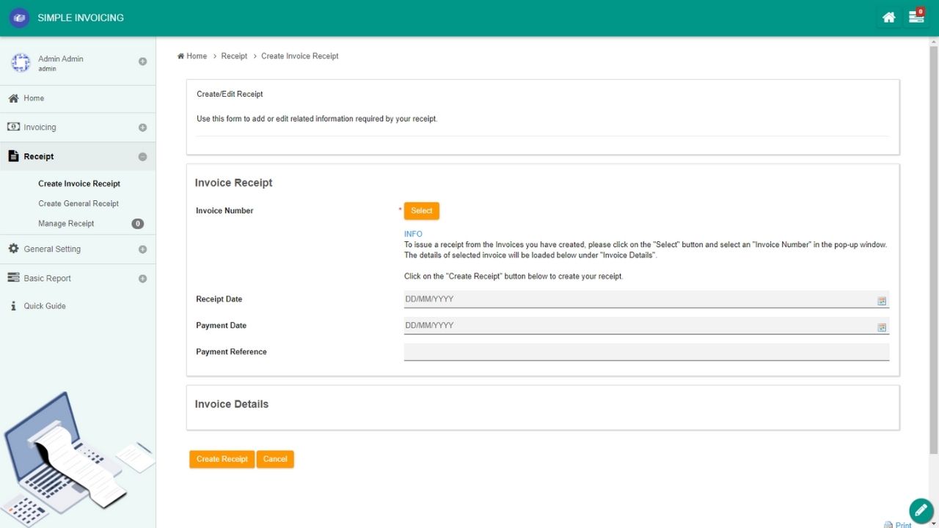Image resolution: width=939 pixels, height=528 pixels.
Task: Focus the Payment Reference input field
Action: click(x=646, y=352)
